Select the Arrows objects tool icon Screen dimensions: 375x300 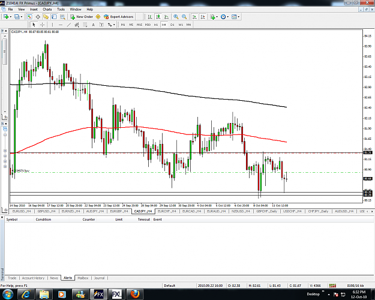click(110, 25)
